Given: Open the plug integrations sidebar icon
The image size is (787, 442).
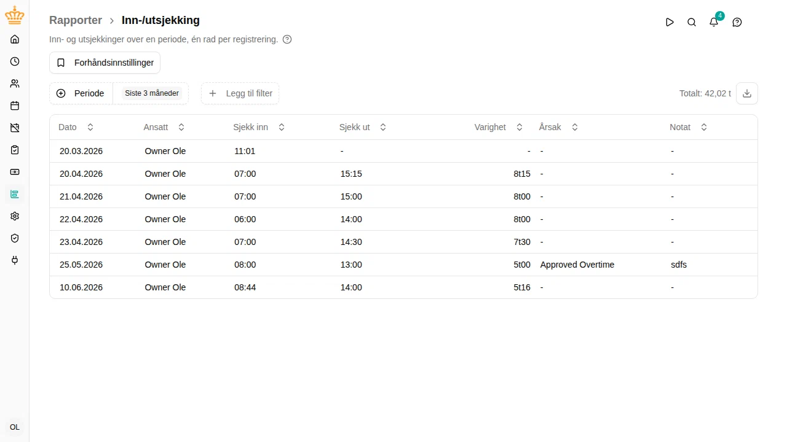Looking at the screenshot, I should 15,260.
